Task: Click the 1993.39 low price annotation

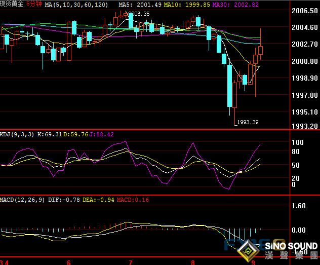Action: click(x=248, y=122)
